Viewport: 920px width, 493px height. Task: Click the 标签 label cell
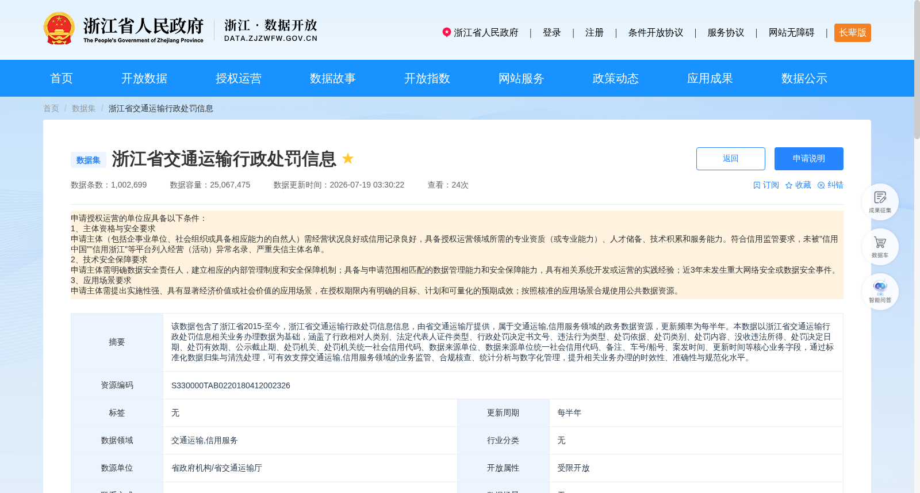coord(117,413)
